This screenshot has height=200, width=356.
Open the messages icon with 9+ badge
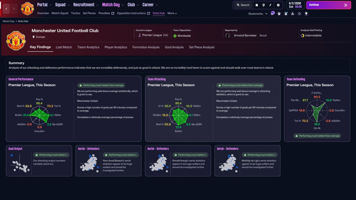click(273, 13)
